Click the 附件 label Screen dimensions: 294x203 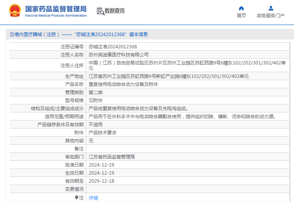(79, 132)
